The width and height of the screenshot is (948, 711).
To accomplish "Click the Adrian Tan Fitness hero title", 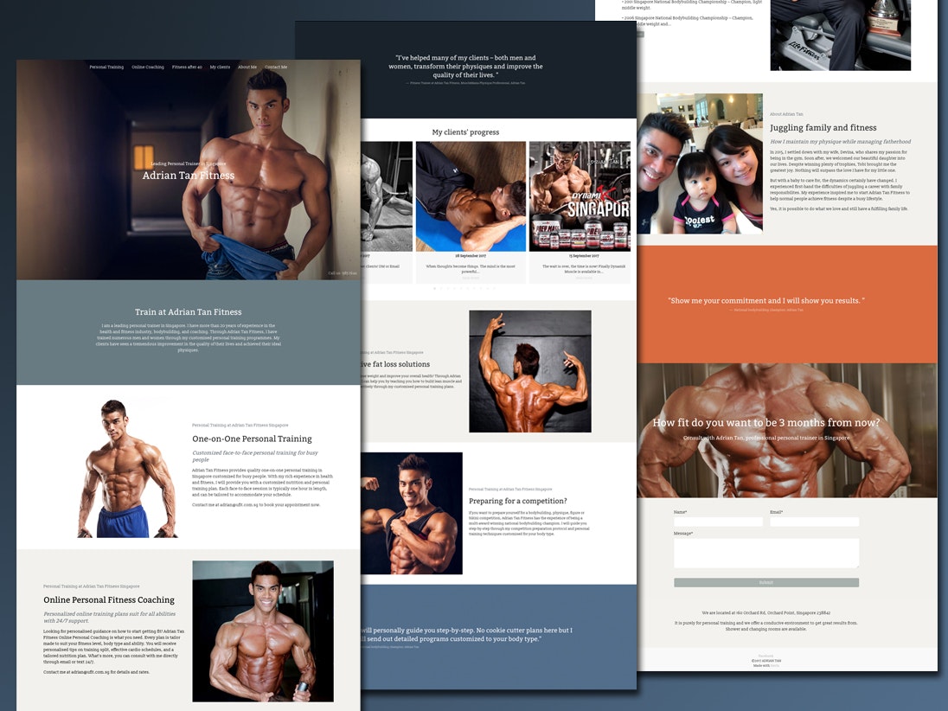I will point(188,176).
